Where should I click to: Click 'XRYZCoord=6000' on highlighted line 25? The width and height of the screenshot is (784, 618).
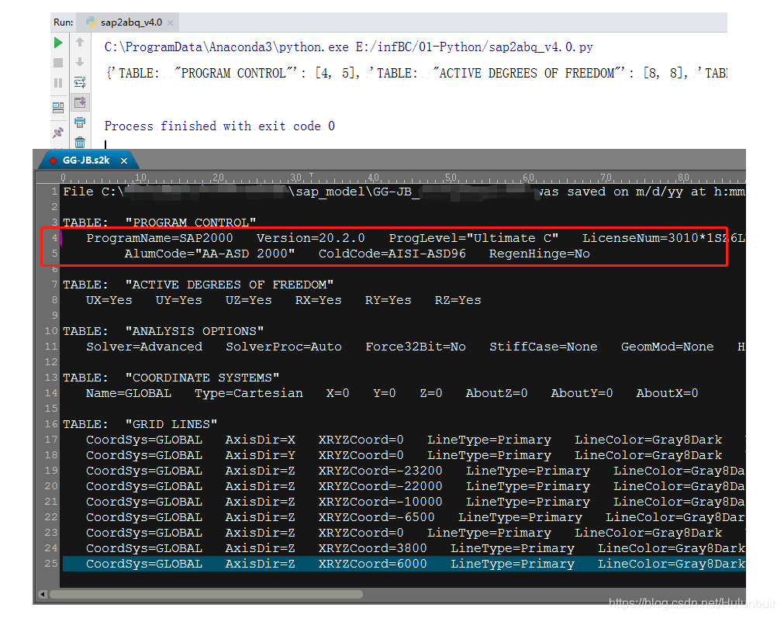tap(372, 564)
